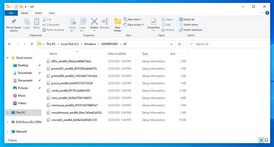
Task: Expand the New item dropdown
Action: point(135,20)
